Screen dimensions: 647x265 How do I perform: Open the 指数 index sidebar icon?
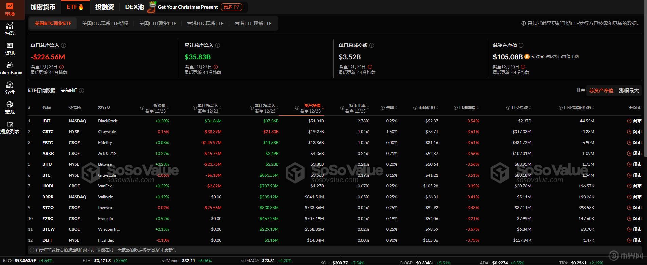coord(10,29)
